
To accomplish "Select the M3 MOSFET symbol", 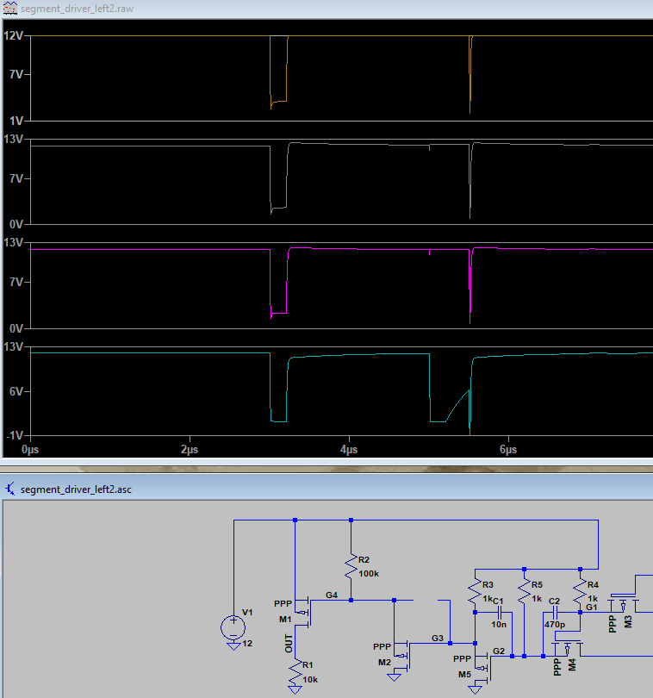I will point(623,601).
